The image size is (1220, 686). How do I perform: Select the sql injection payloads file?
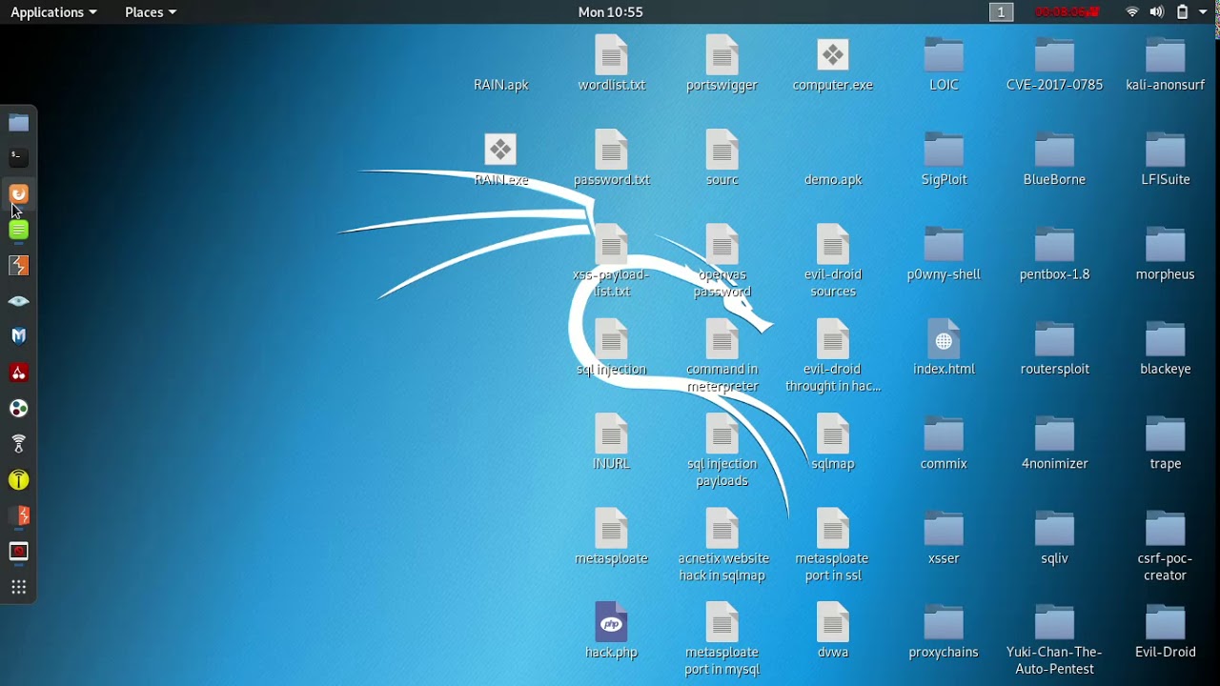722,451
